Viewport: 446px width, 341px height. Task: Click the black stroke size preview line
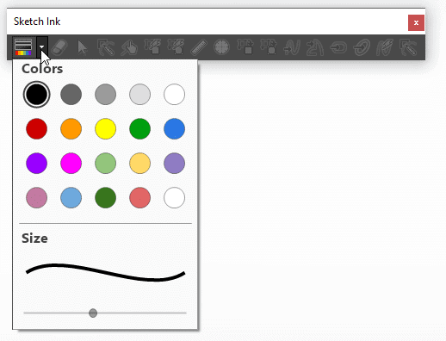click(105, 272)
